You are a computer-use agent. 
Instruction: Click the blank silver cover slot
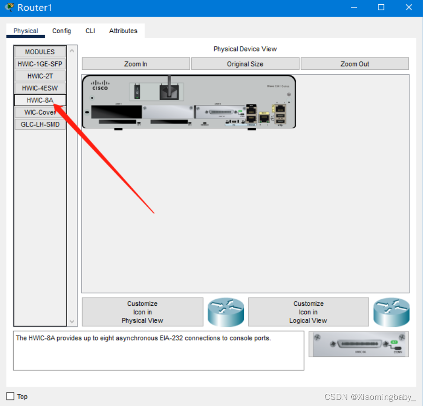168,111
